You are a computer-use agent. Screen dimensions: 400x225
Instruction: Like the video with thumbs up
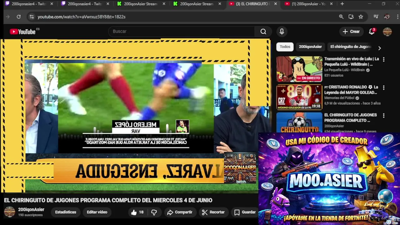(137, 212)
